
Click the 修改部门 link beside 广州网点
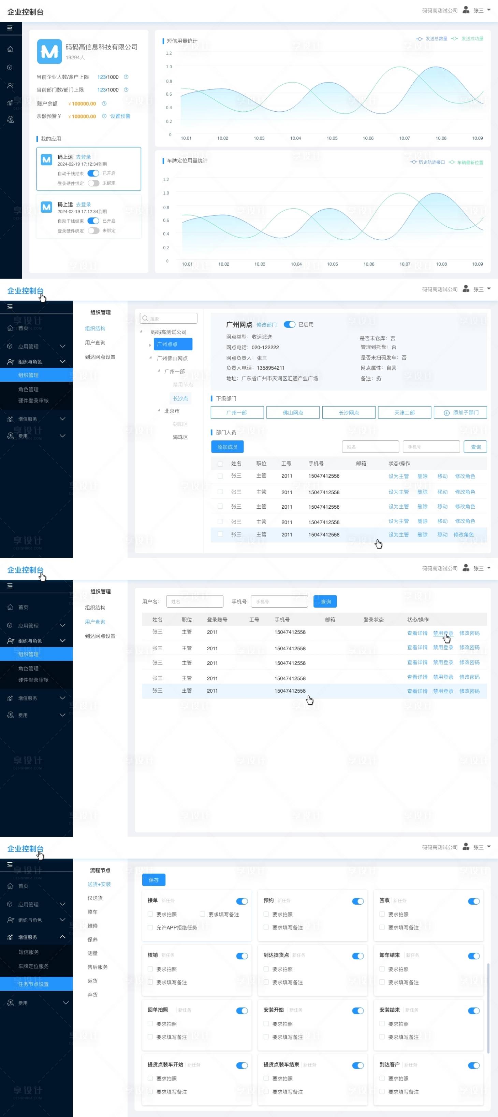click(266, 325)
